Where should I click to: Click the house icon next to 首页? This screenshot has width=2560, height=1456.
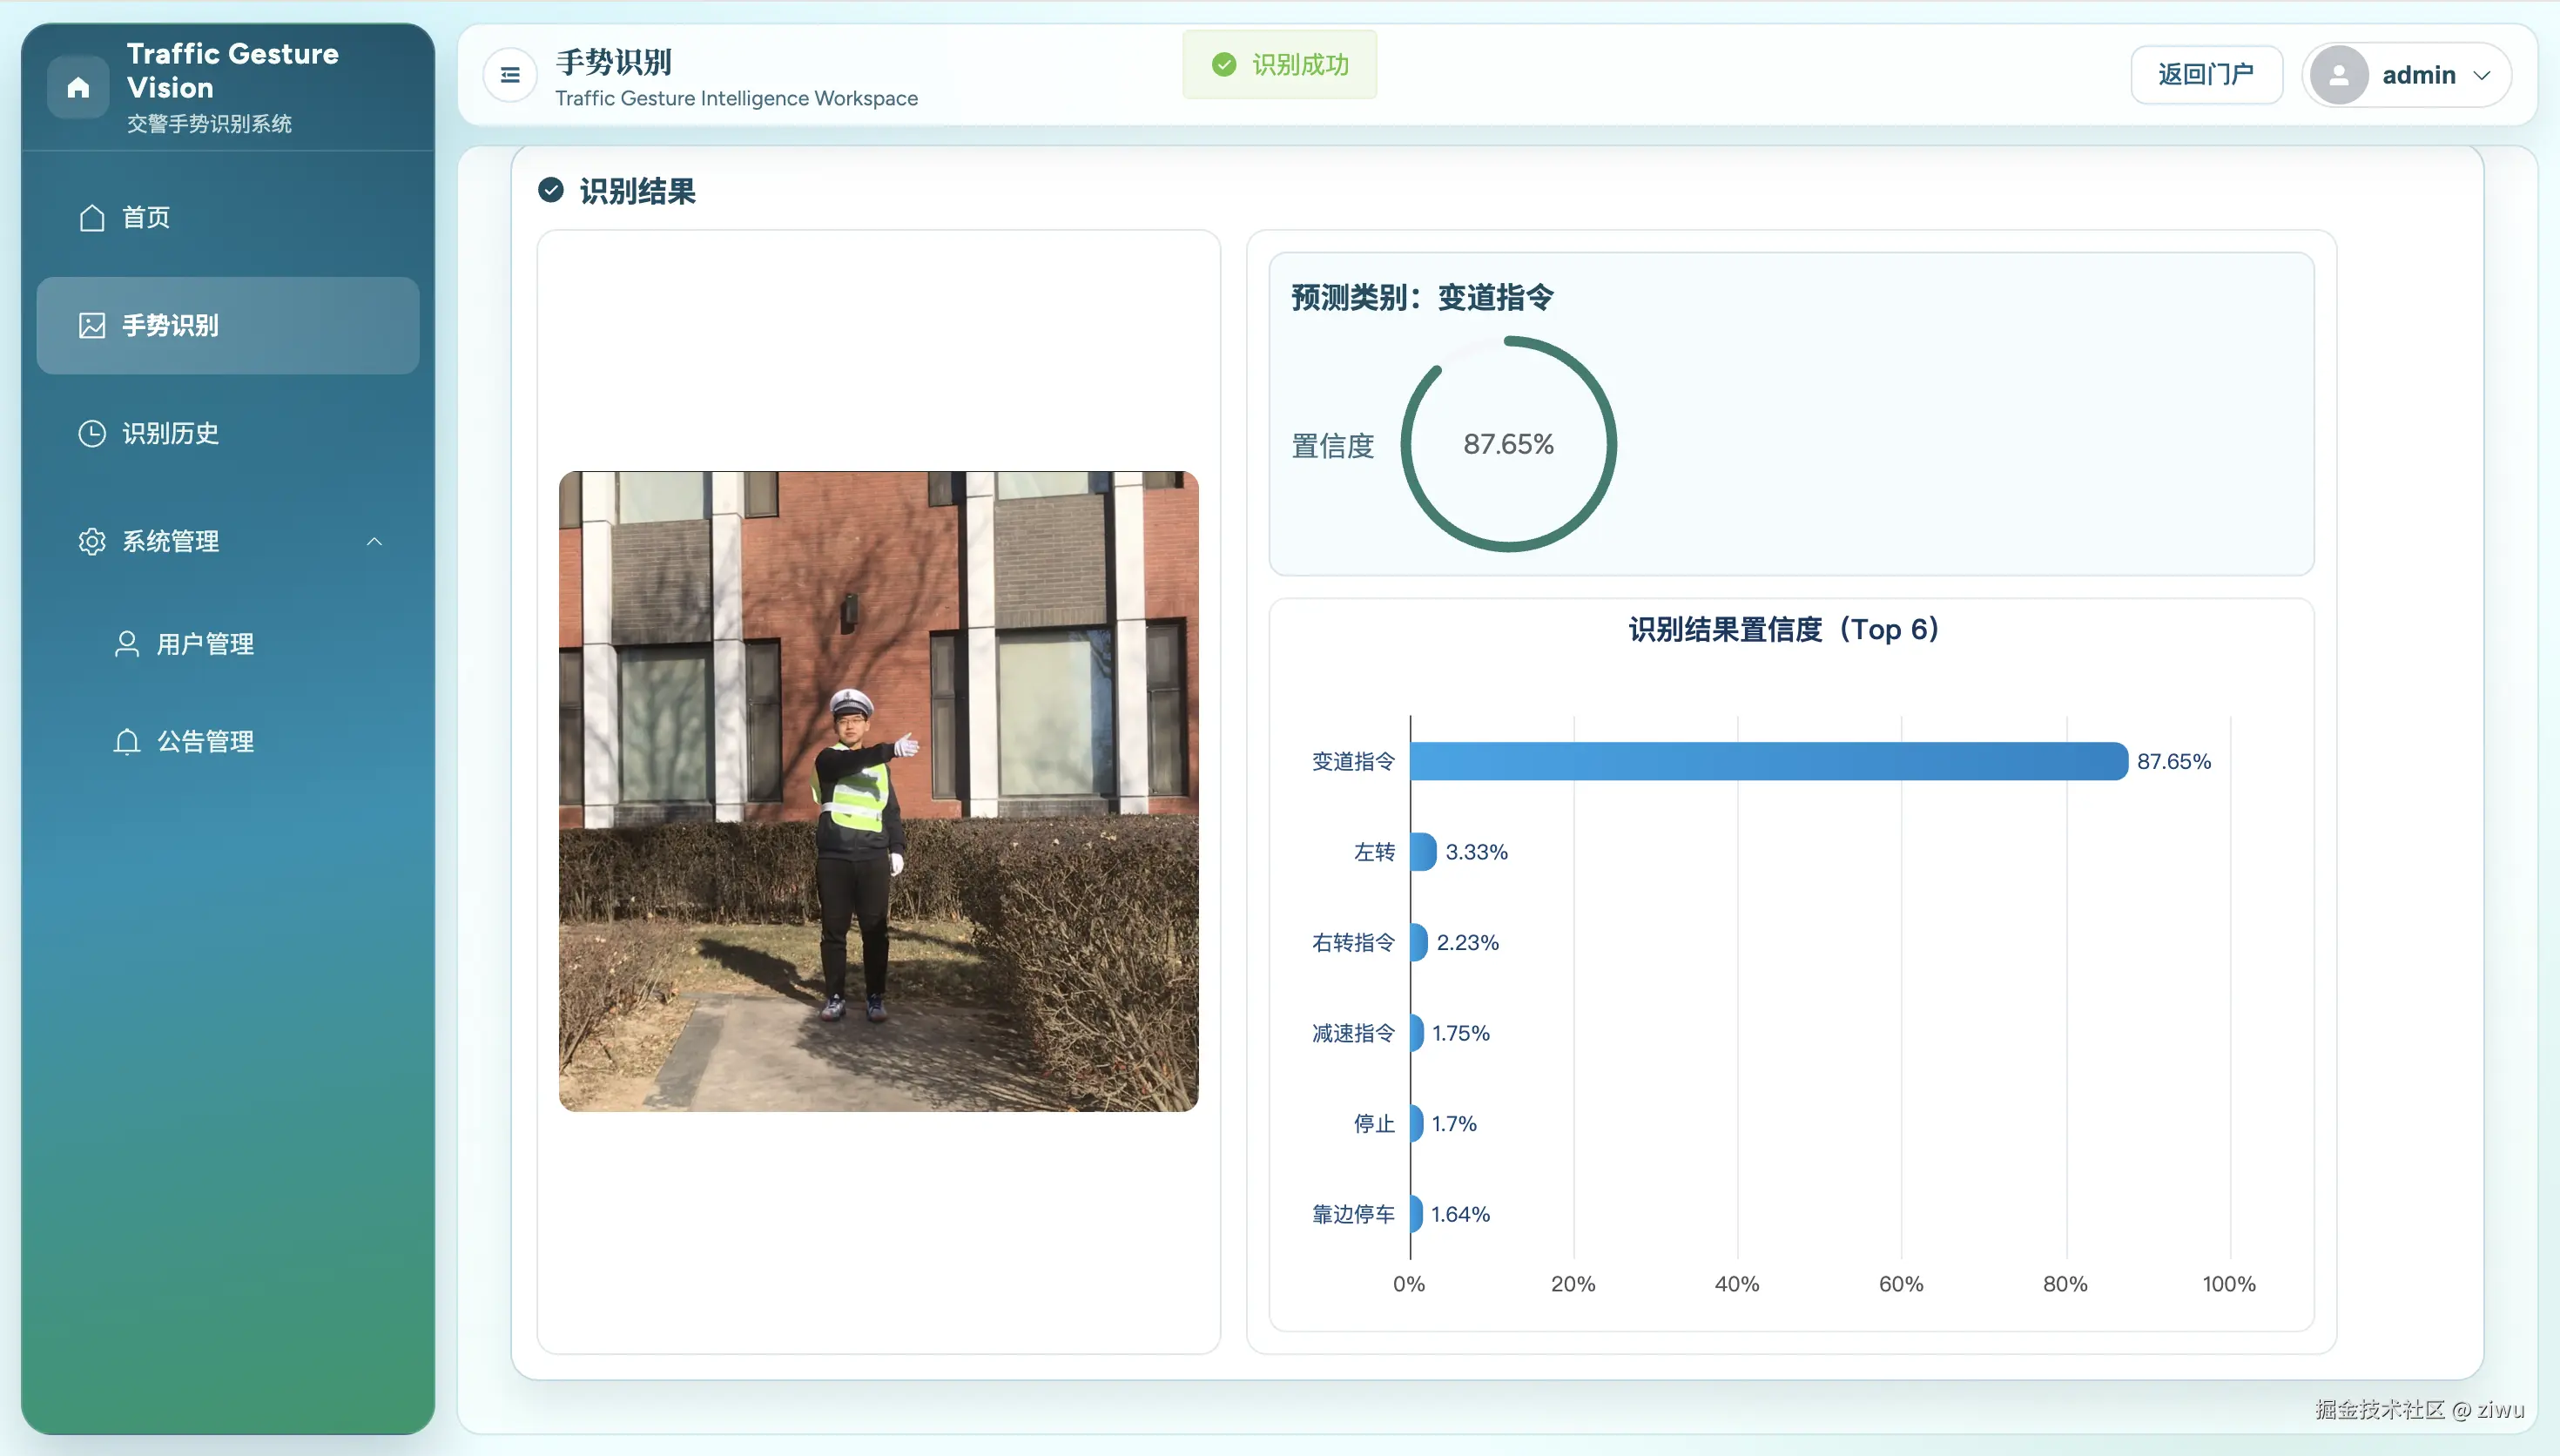tap(92, 218)
